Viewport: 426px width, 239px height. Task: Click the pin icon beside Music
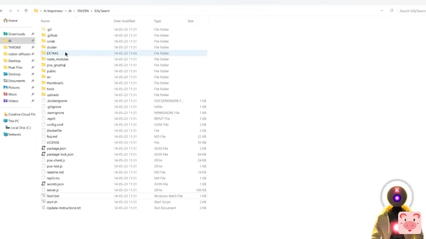point(32,94)
